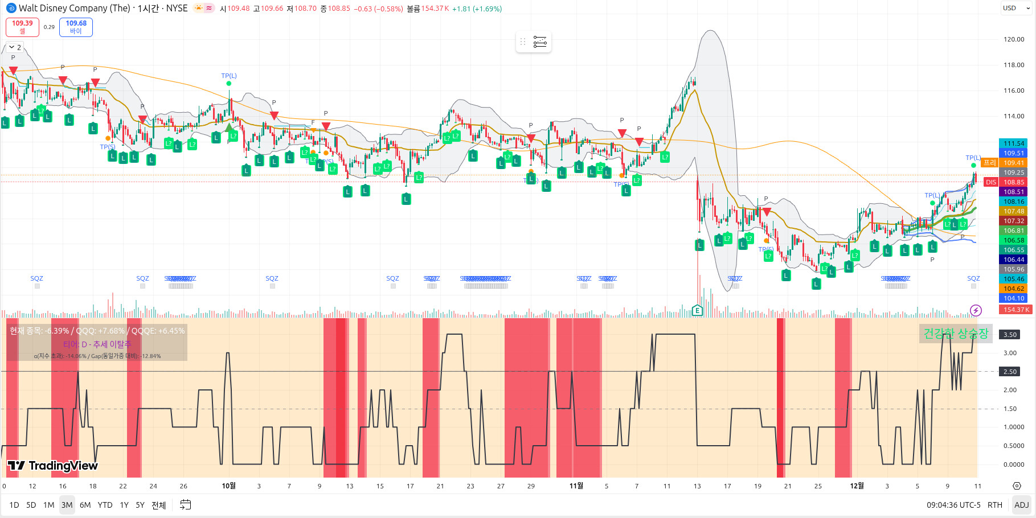Click the 티어: D - 추세 이탈주 text
The height and width of the screenshot is (518, 1036).
coord(97,344)
